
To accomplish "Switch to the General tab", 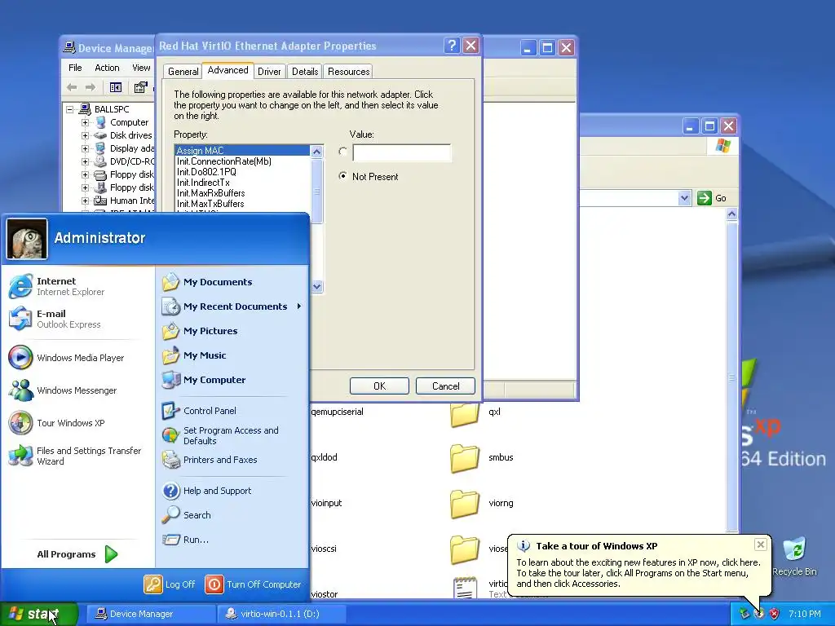I will pos(183,72).
